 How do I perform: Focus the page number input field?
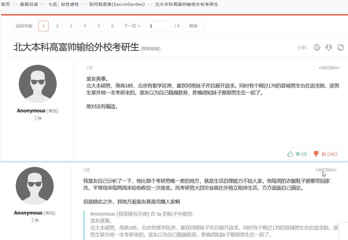click(158, 26)
